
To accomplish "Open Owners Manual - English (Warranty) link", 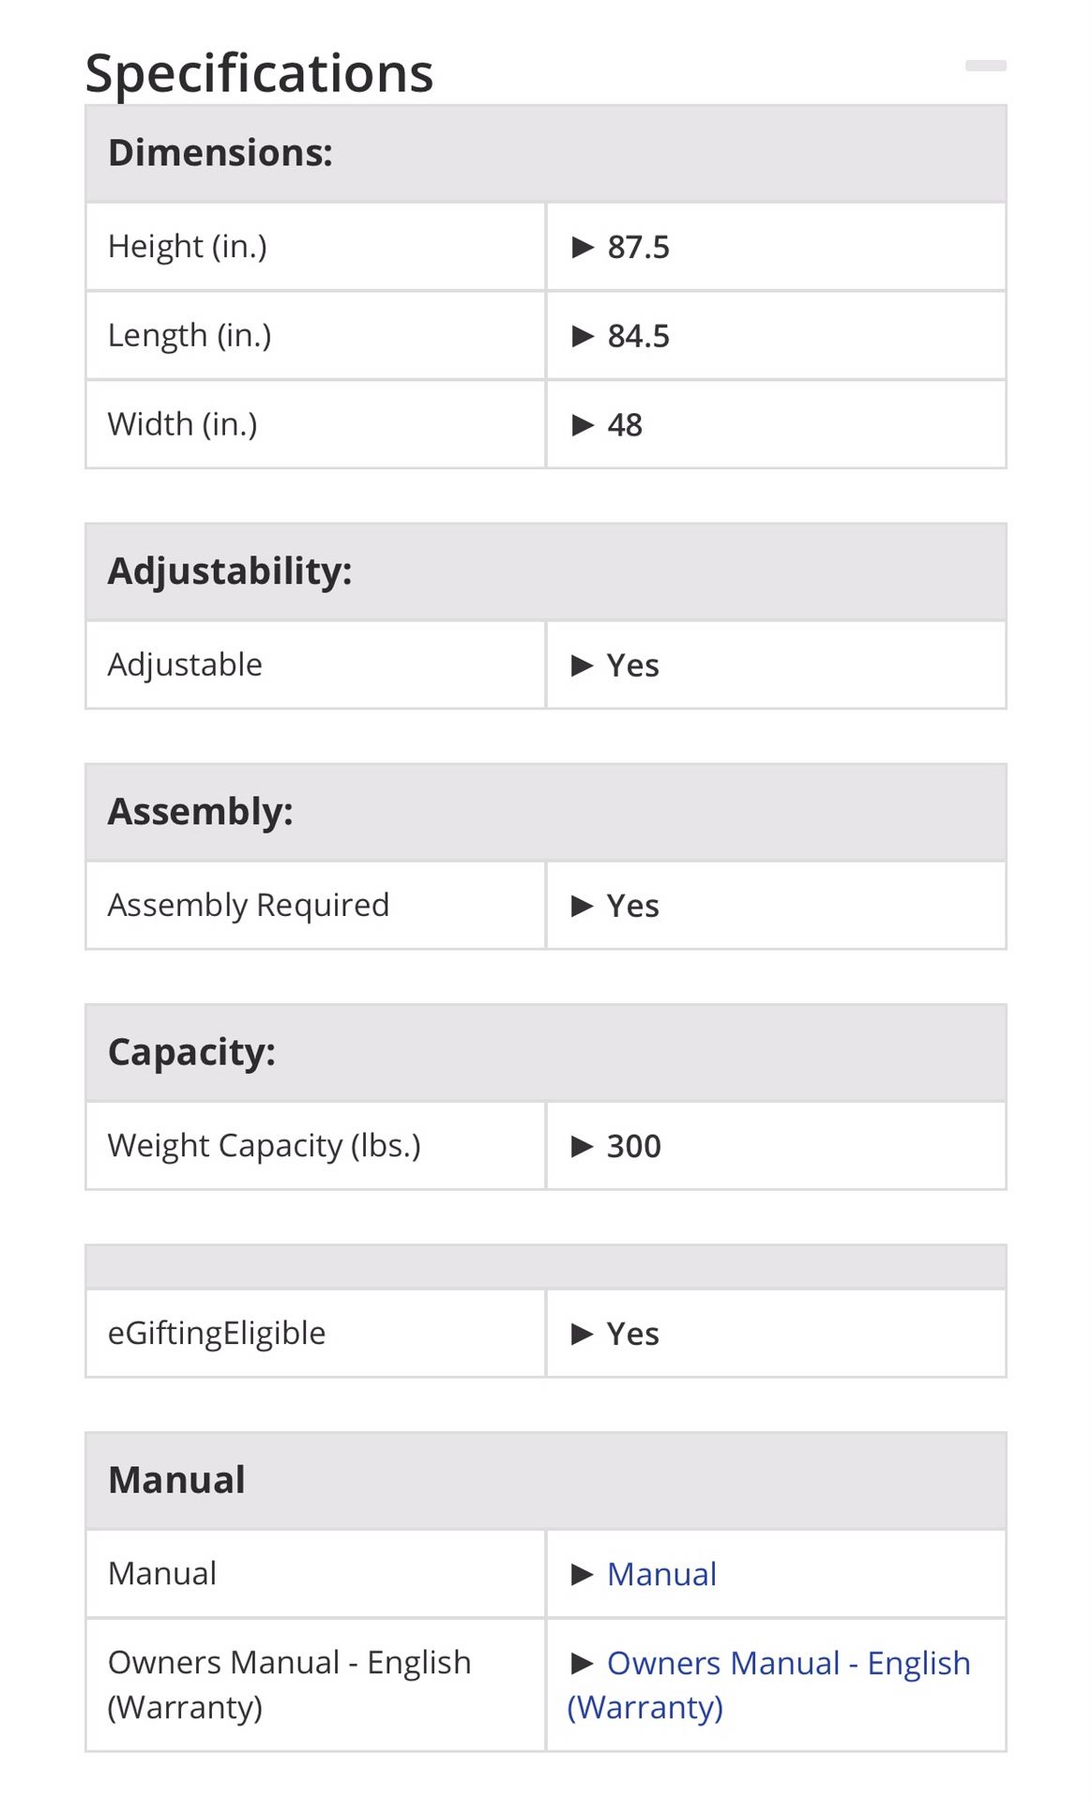I will point(768,1685).
